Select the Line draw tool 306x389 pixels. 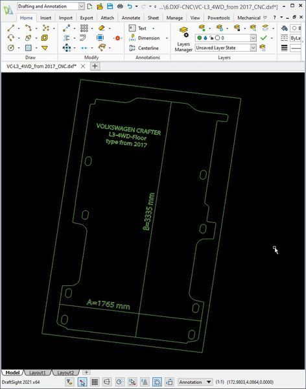click(x=10, y=28)
